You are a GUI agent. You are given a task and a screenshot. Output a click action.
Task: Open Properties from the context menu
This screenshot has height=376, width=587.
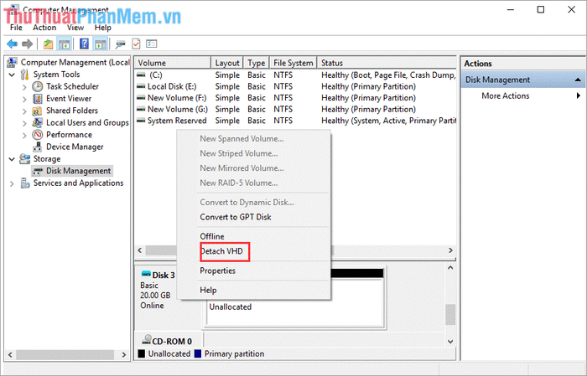click(x=255, y=270)
